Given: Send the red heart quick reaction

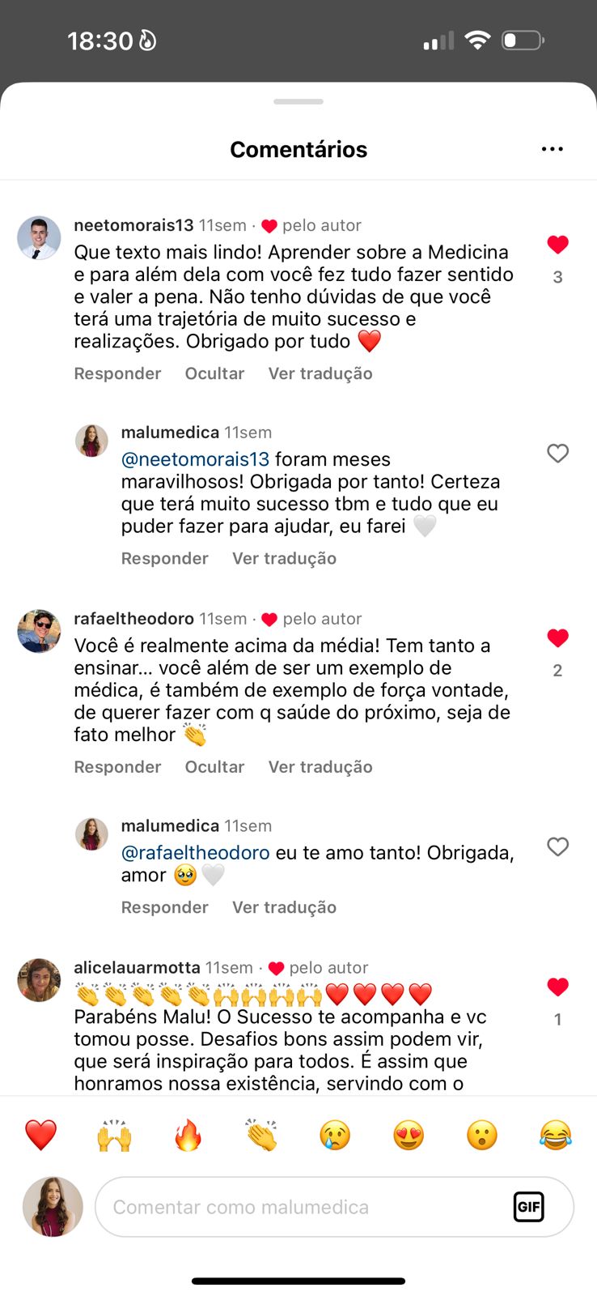Looking at the screenshot, I should (x=40, y=1135).
